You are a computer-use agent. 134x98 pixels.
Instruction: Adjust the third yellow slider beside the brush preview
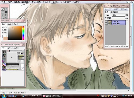[21, 59]
